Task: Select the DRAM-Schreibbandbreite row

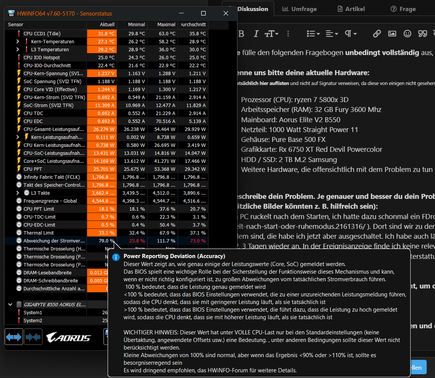Action: (x=57, y=281)
